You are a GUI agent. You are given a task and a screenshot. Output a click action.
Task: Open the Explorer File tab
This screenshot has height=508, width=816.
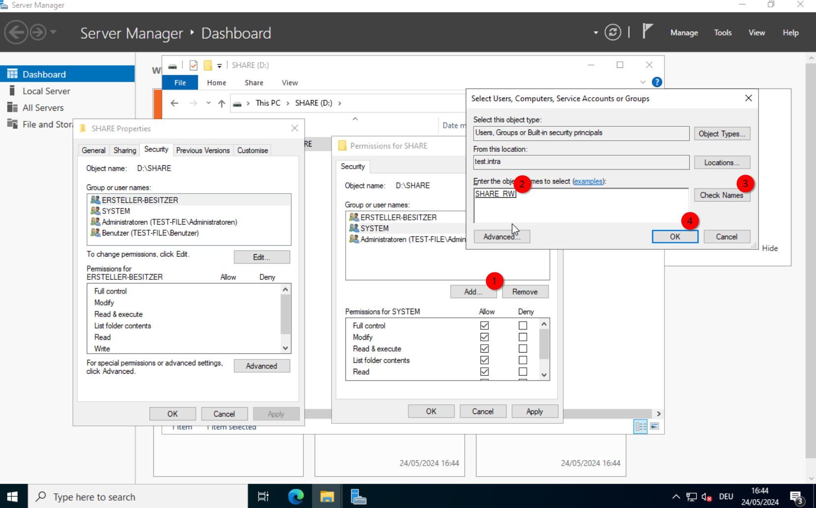pyautogui.click(x=180, y=83)
